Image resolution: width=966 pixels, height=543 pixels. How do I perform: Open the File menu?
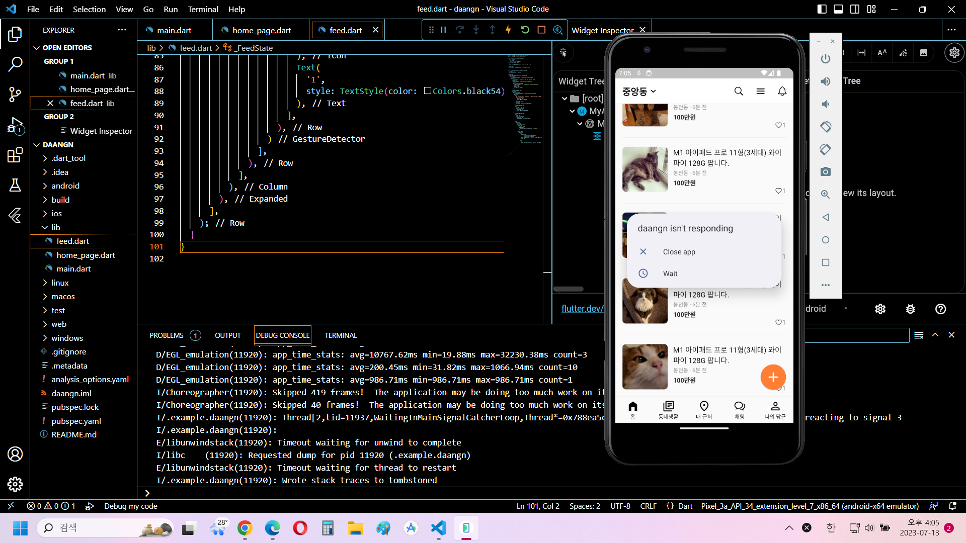point(33,9)
